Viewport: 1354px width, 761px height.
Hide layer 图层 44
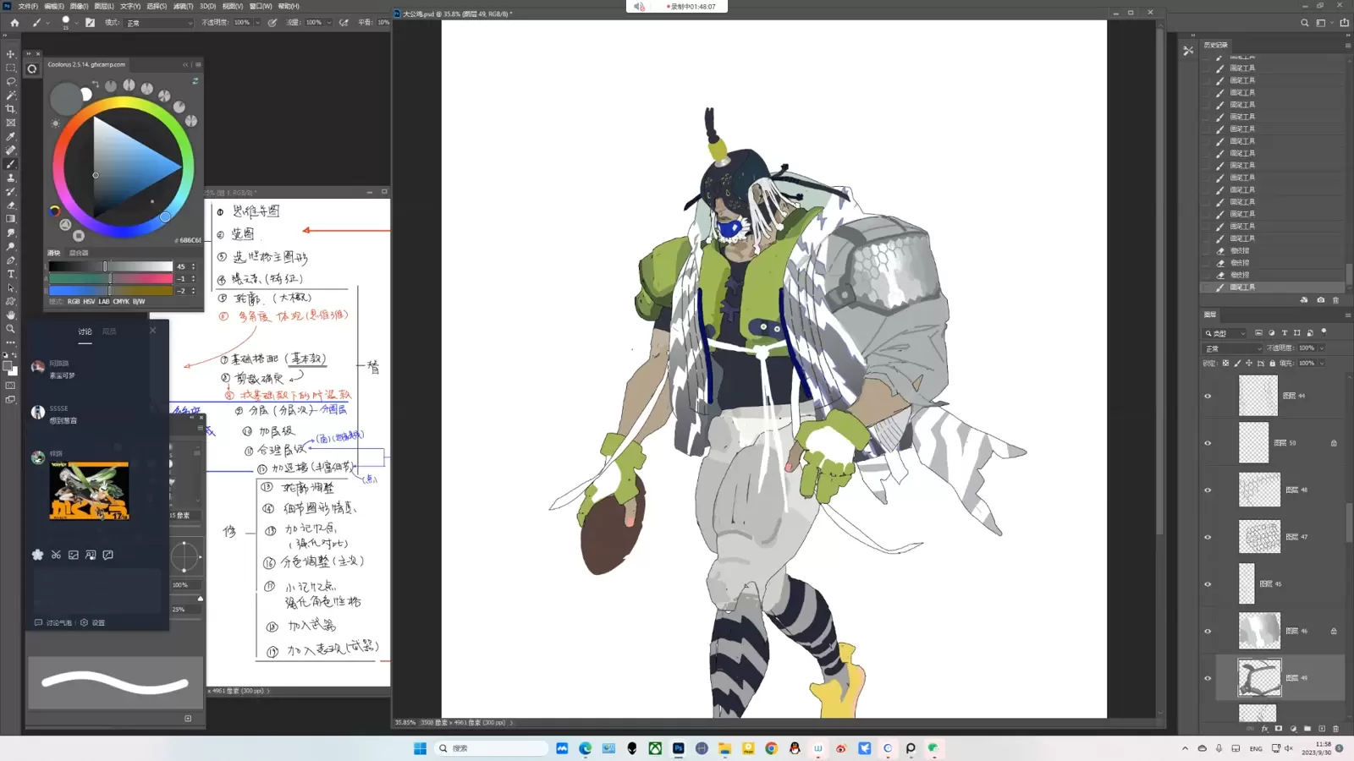1208,396
